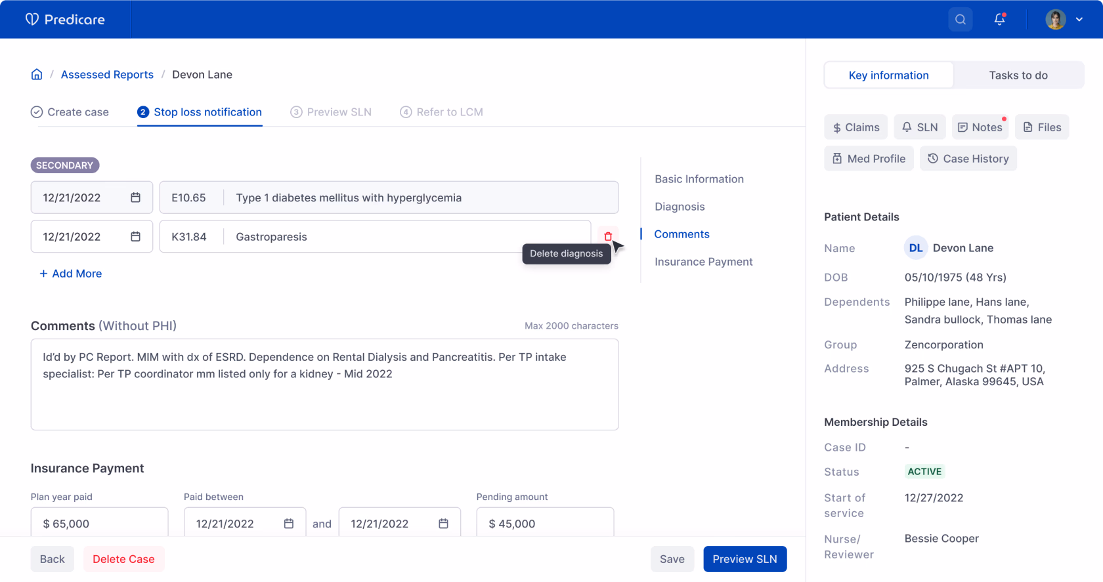The width and height of the screenshot is (1103, 582).
Task: Select the Refer to LCM step
Action: 441,112
